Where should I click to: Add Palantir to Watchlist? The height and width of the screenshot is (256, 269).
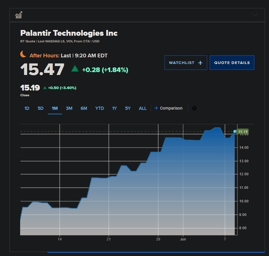(186, 63)
